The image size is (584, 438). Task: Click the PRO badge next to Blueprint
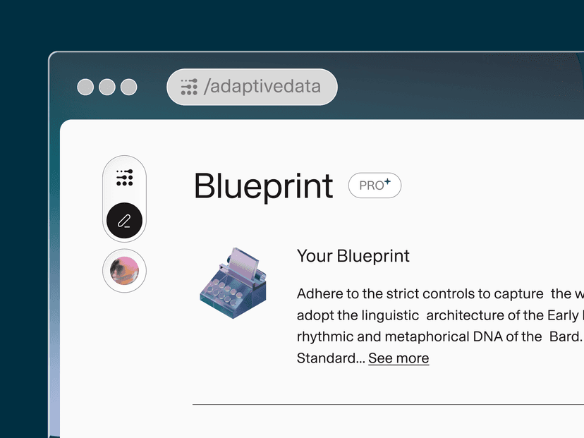[x=375, y=185]
